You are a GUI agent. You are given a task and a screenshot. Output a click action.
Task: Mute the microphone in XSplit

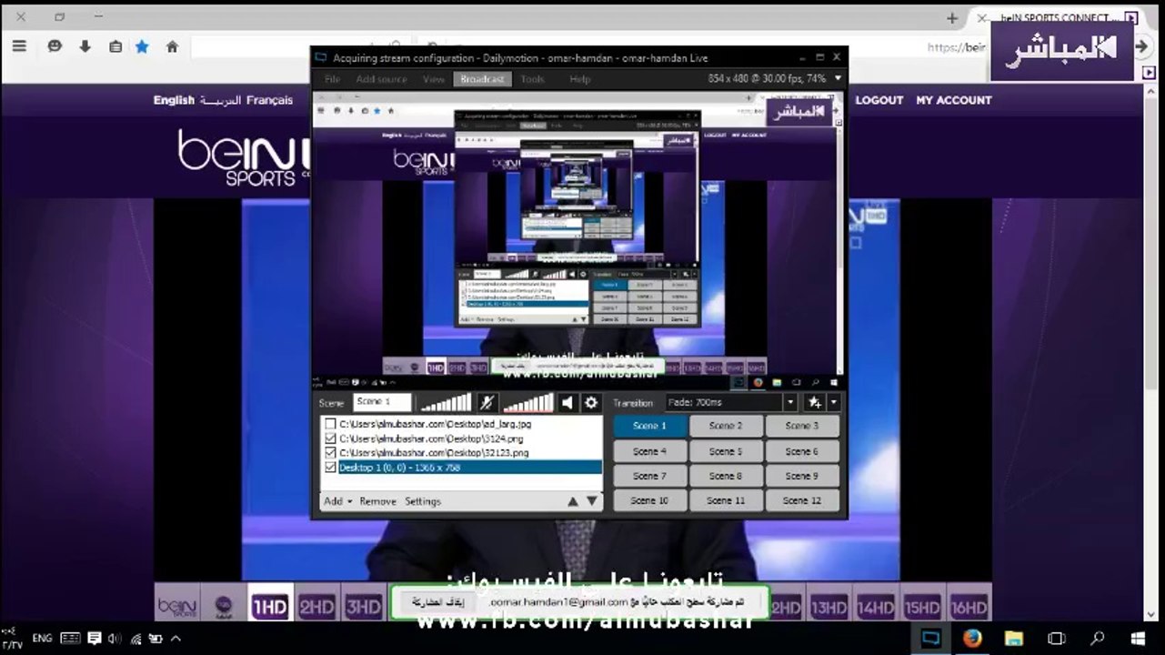[x=487, y=402]
